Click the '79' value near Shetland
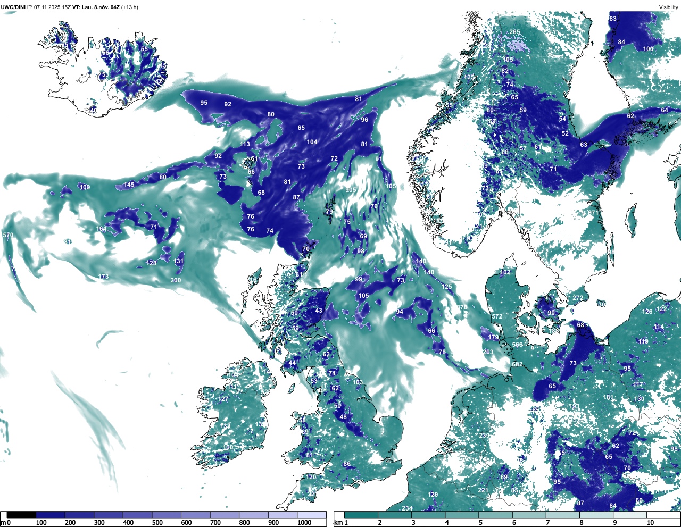The width and height of the screenshot is (681, 527). [329, 212]
